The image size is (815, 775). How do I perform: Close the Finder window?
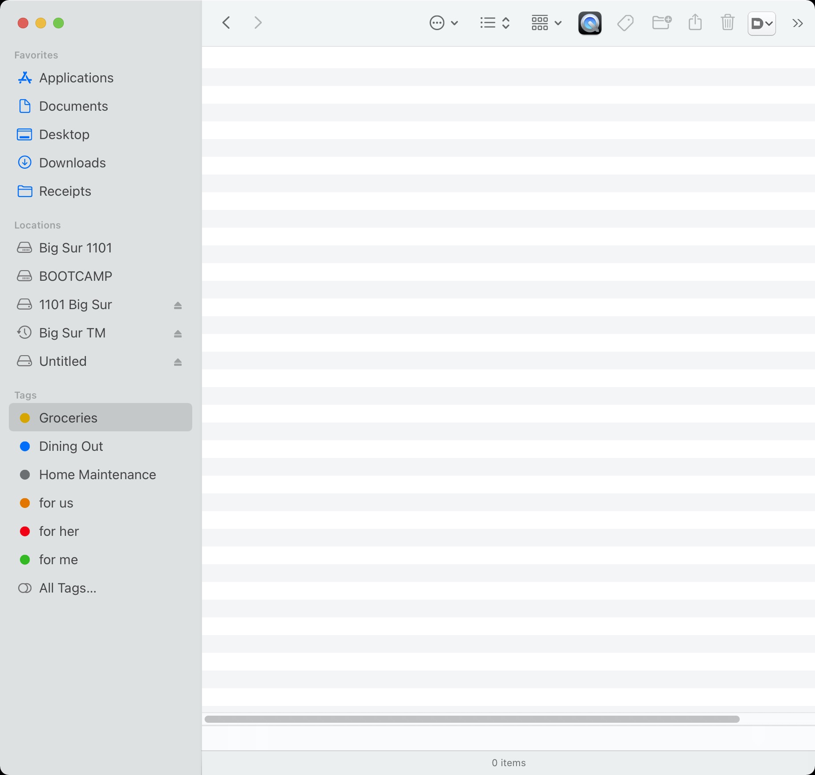click(x=23, y=23)
